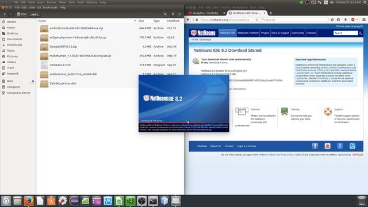
Task: Open LibreOffice Calc from the dock
Action: point(119,201)
